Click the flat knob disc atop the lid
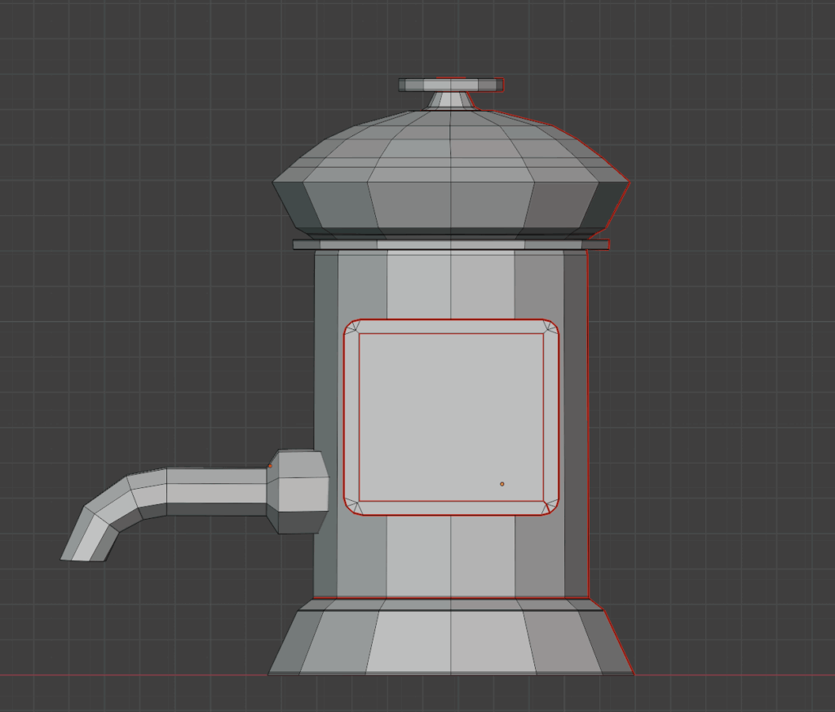The width and height of the screenshot is (835, 712). coord(451,85)
